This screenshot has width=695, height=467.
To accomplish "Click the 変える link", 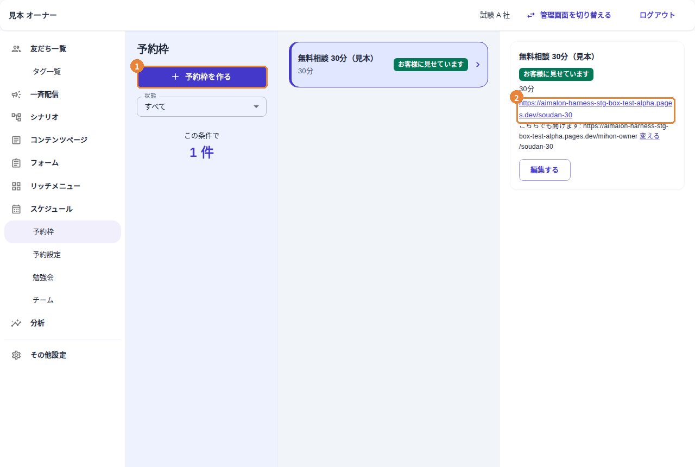I will coord(649,136).
